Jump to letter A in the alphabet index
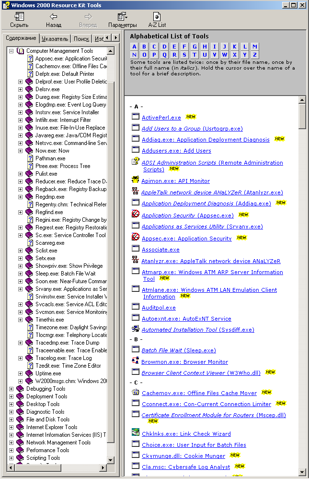 [134, 47]
